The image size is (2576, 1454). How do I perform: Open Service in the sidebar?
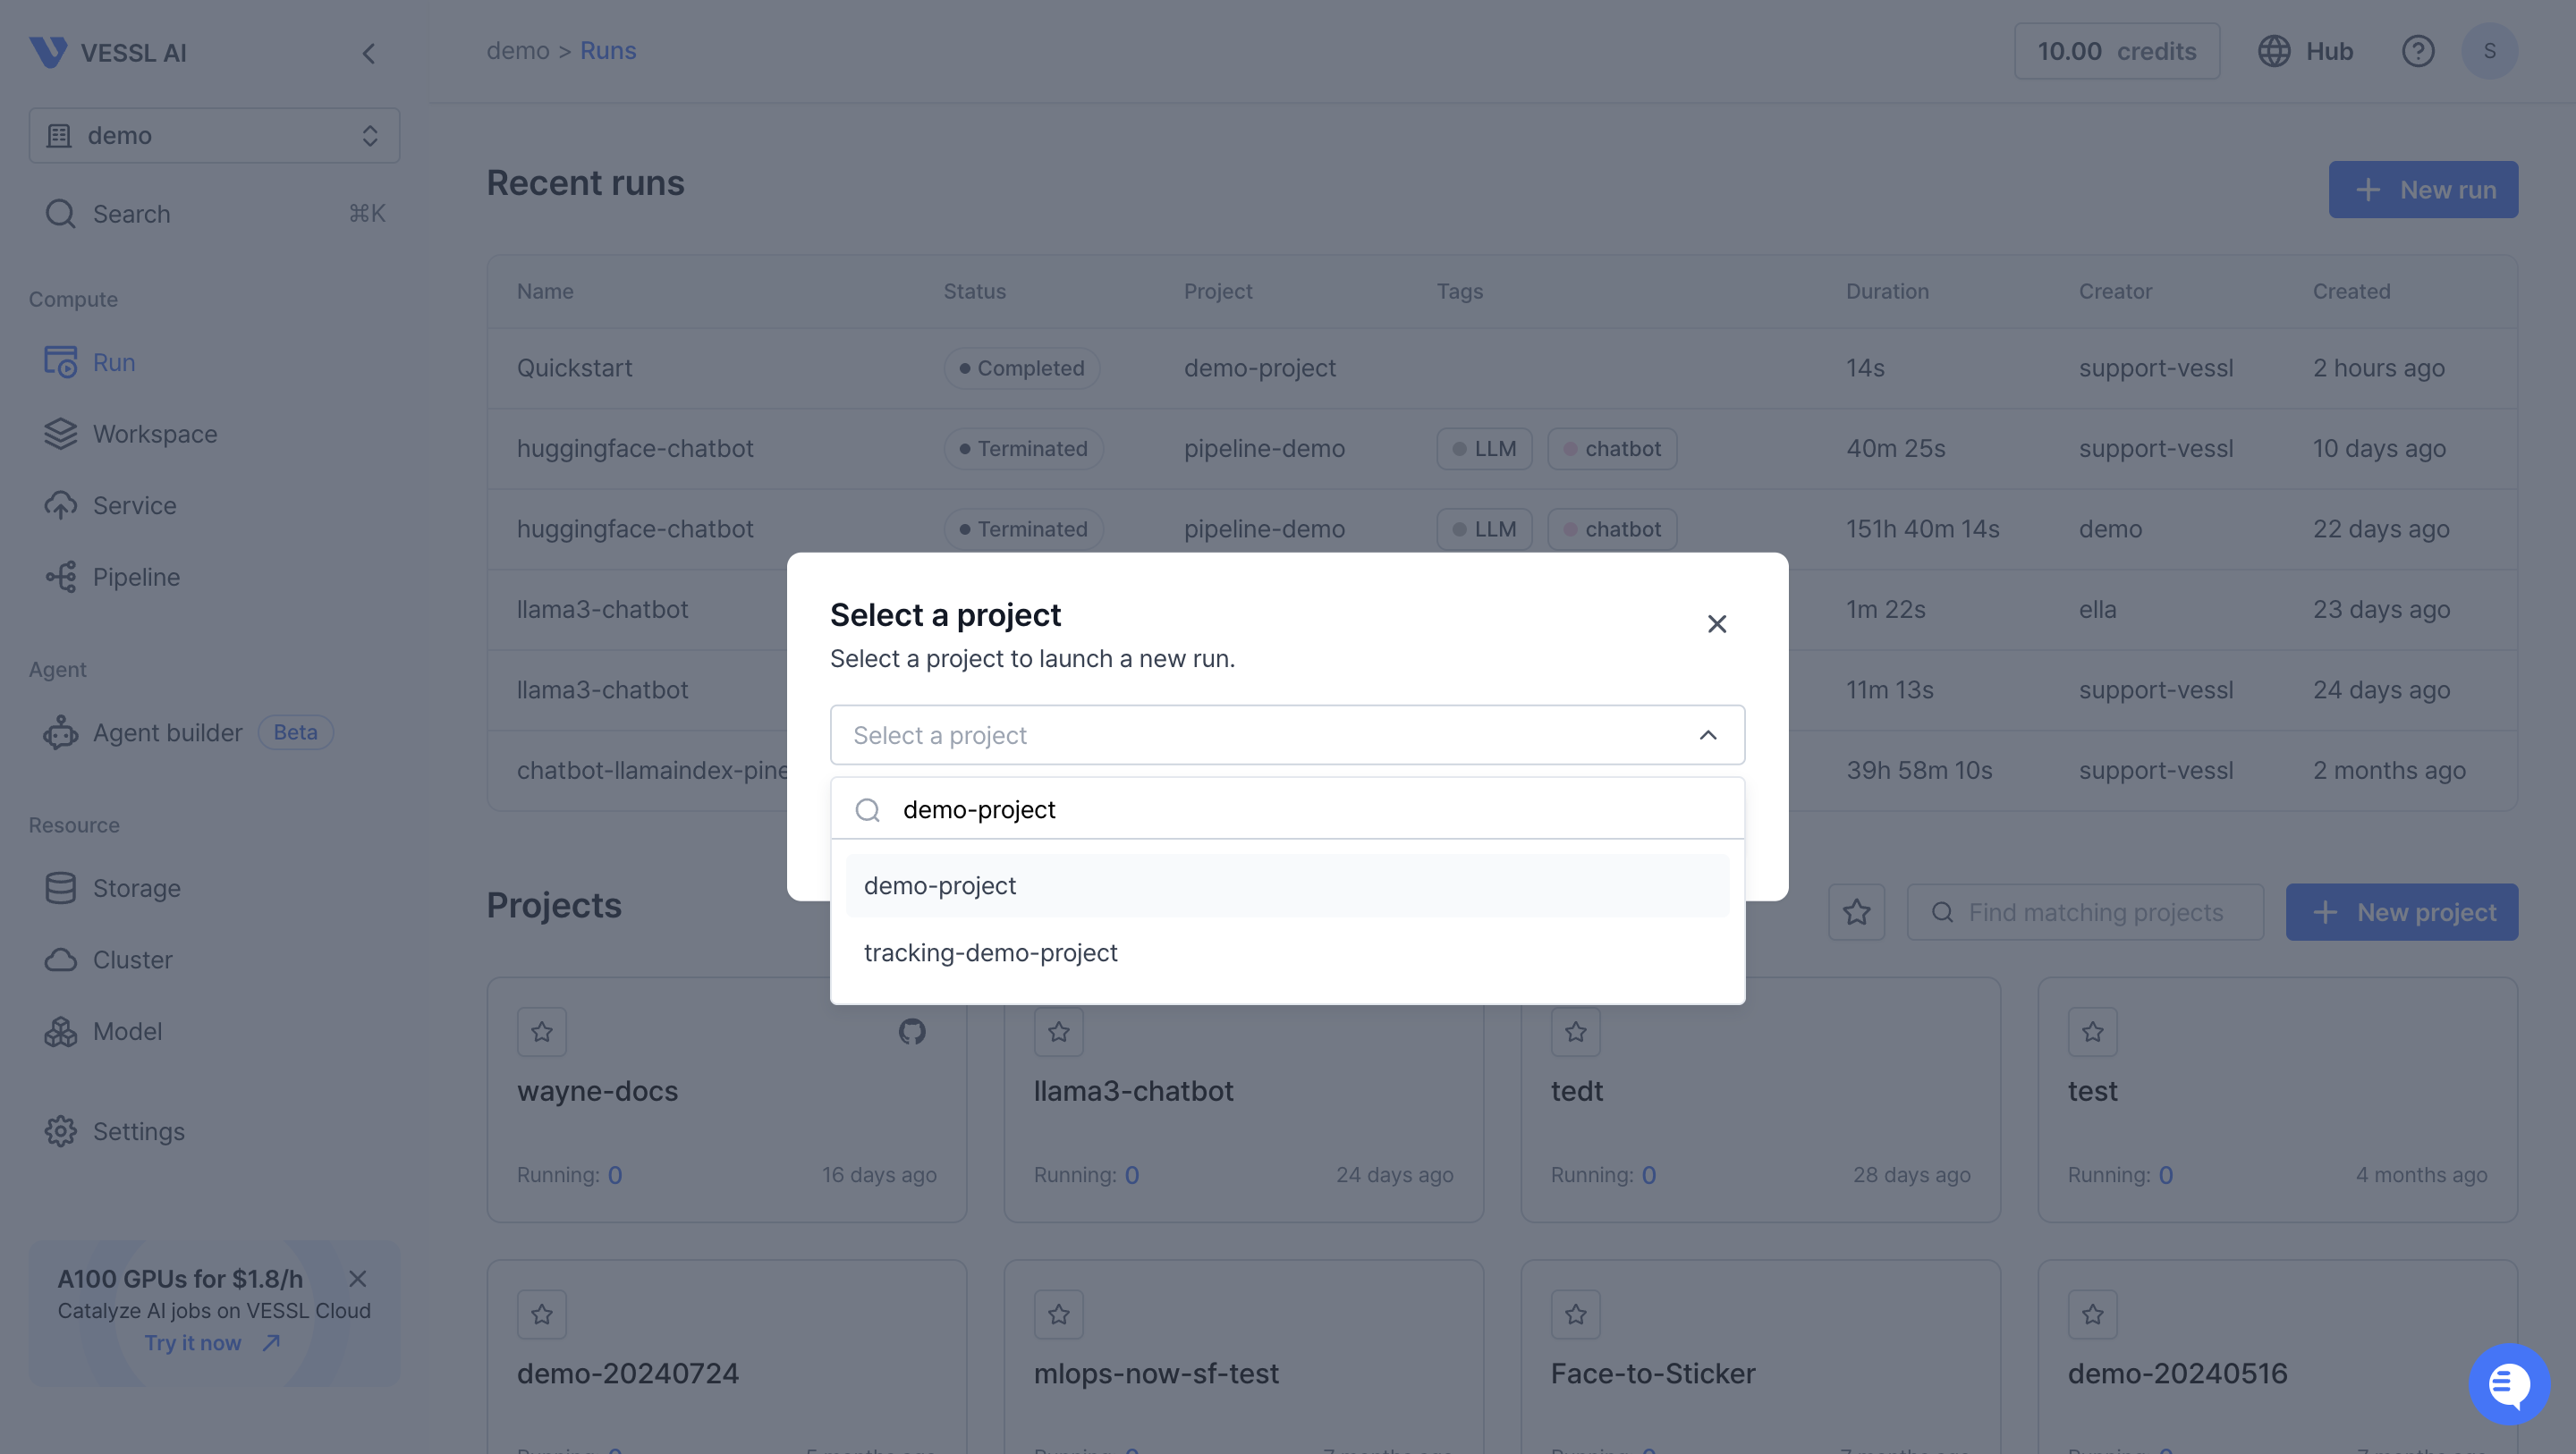[x=214, y=505]
